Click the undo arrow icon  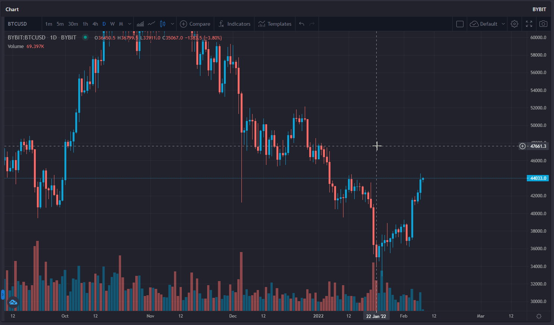[301, 24]
